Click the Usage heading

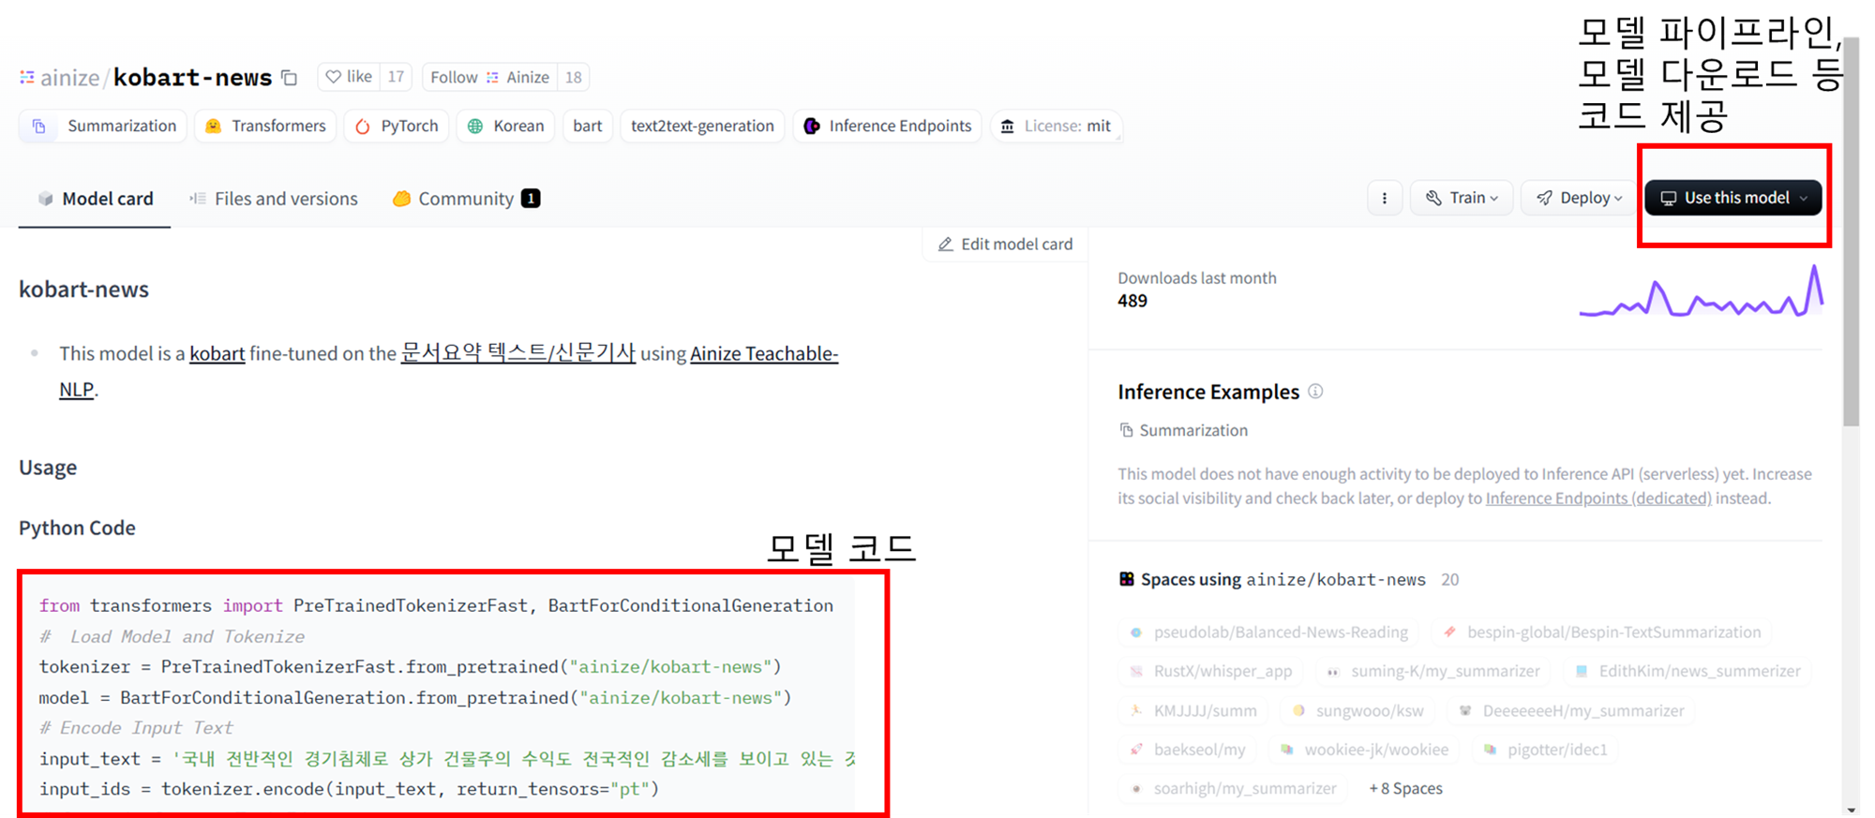[48, 468]
